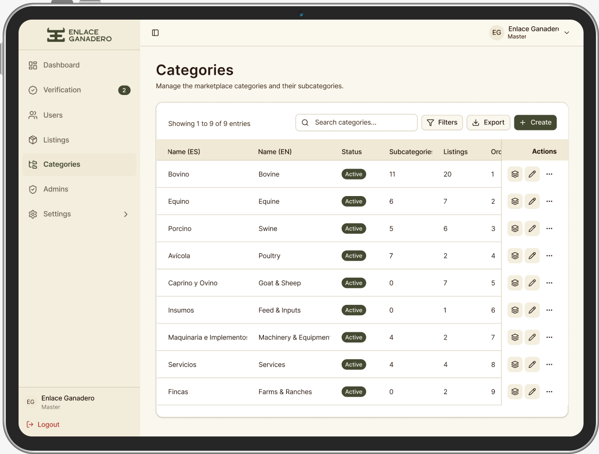Image resolution: width=599 pixels, height=454 pixels.
Task: Expand the Settings submenu chevron
Action: (x=126, y=214)
